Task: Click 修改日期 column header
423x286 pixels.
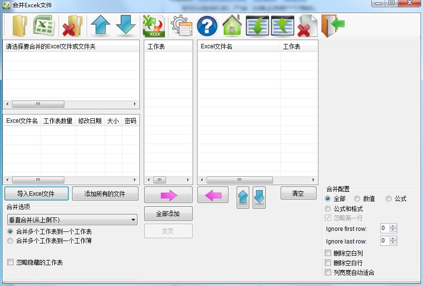Action: 90,121
